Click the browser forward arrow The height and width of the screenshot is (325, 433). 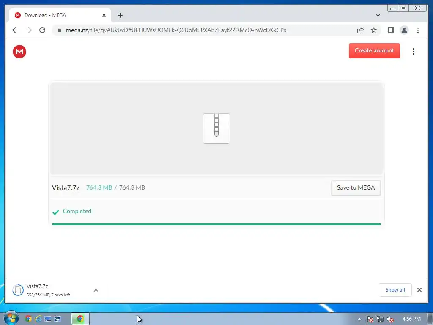pyautogui.click(x=29, y=30)
